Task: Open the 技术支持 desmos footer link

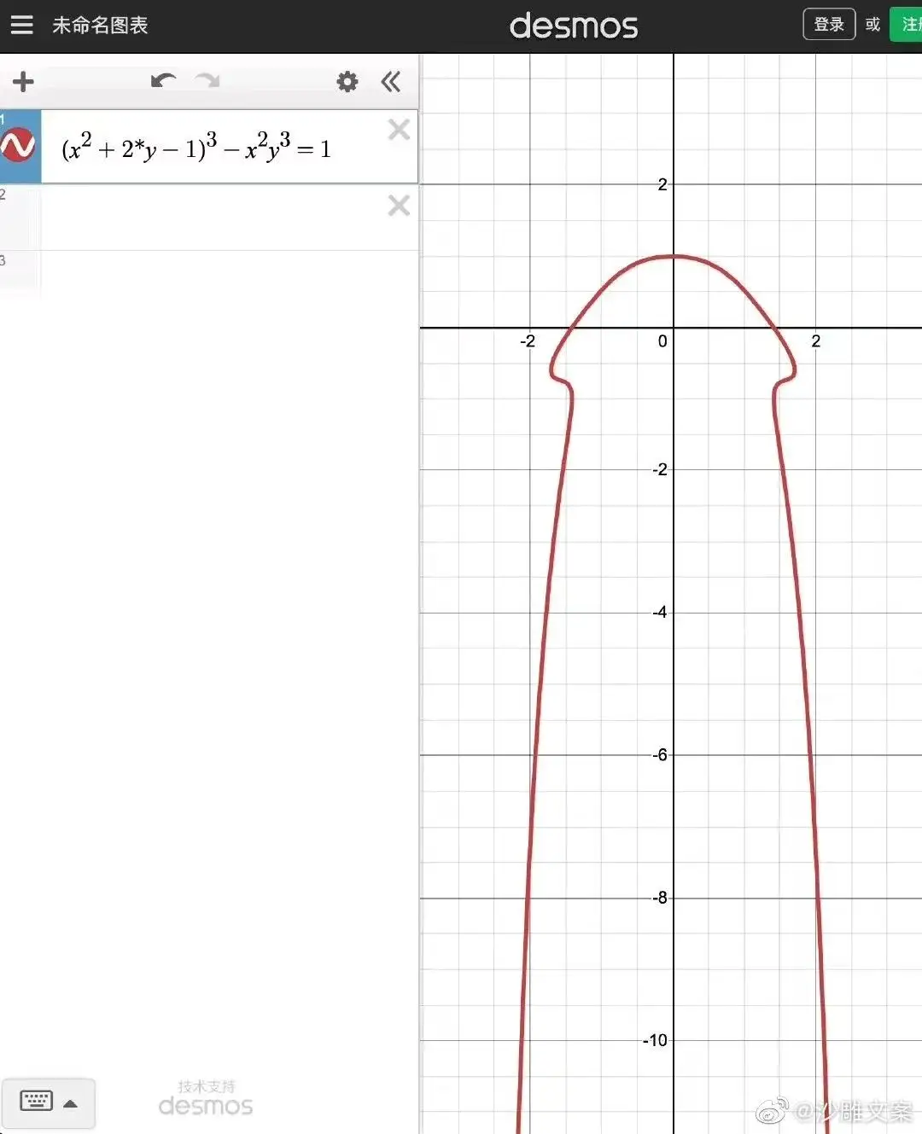Action: click(206, 1098)
